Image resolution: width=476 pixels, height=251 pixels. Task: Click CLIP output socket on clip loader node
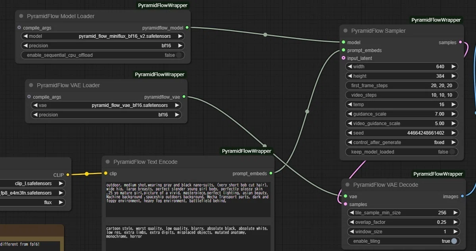(x=68, y=174)
